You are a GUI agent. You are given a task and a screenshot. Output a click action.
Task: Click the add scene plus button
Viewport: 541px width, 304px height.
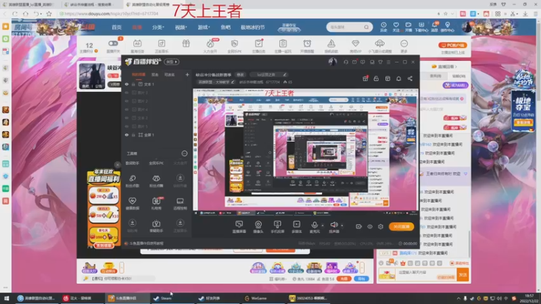pyautogui.click(x=187, y=74)
